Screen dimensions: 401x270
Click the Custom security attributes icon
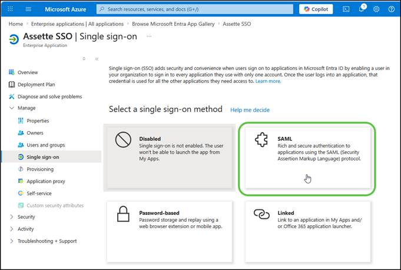[x=21, y=205]
